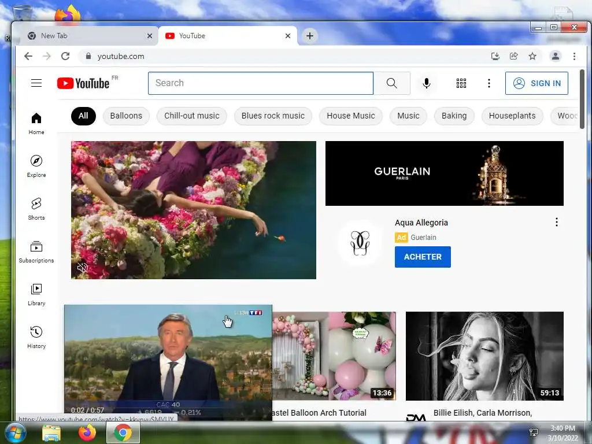Open Chrome profile icon
This screenshot has width=592, height=444.
coord(556,56)
